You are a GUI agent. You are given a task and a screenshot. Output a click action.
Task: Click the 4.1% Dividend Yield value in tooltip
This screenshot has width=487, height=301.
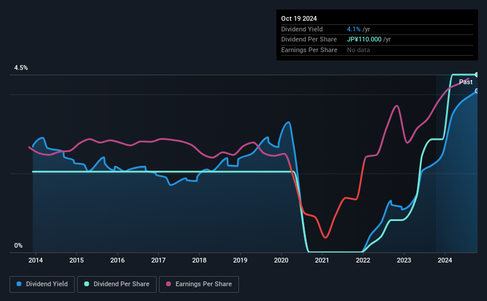(354, 29)
